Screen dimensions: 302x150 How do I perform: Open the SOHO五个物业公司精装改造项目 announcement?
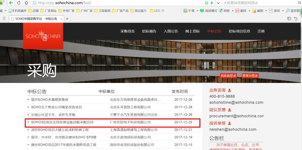(56, 107)
